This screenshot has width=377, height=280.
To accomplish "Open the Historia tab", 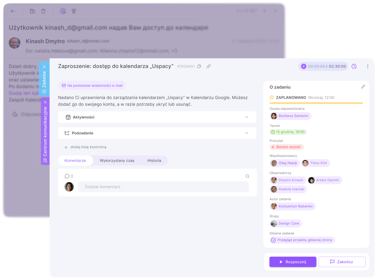I will [x=154, y=160].
